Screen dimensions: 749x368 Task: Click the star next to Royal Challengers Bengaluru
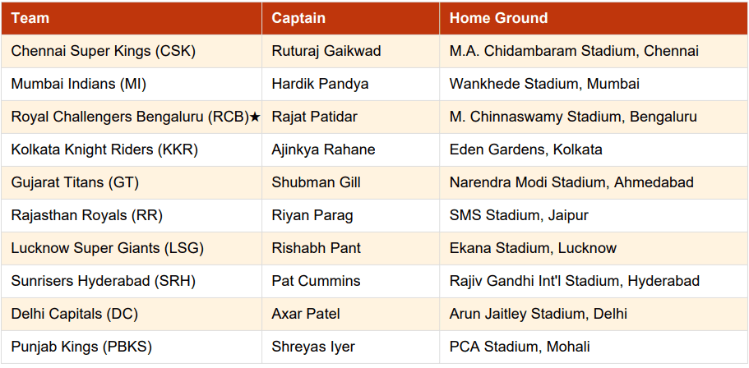click(x=255, y=117)
